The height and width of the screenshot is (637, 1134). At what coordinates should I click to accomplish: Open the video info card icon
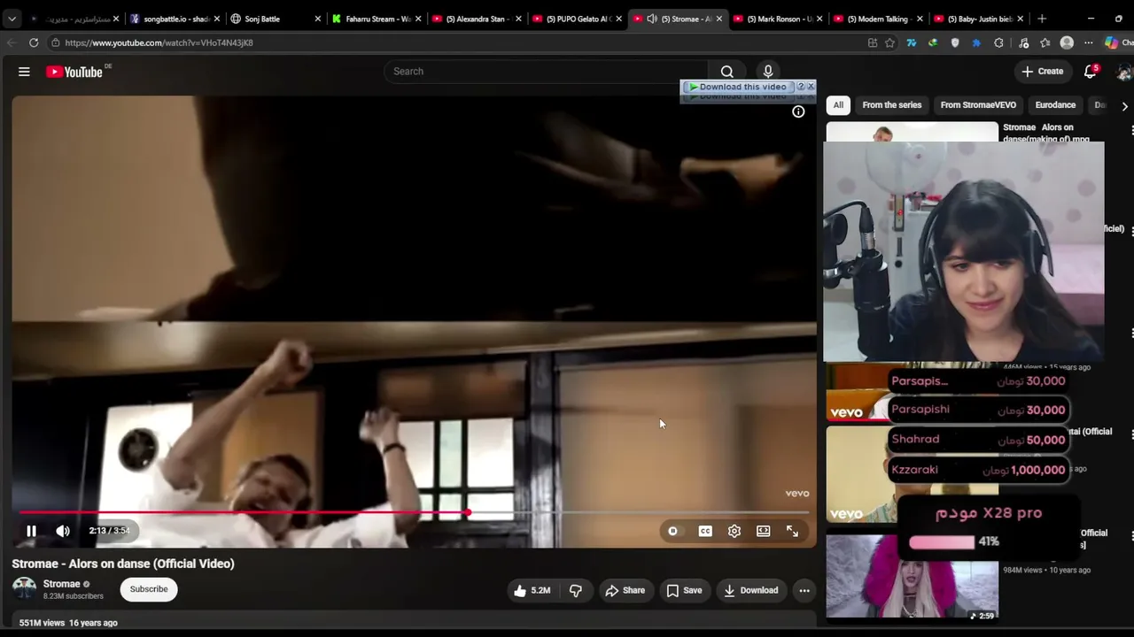tap(798, 111)
